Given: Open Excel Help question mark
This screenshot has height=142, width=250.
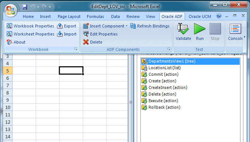Looking at the screenshot, I should coord(219,16).
